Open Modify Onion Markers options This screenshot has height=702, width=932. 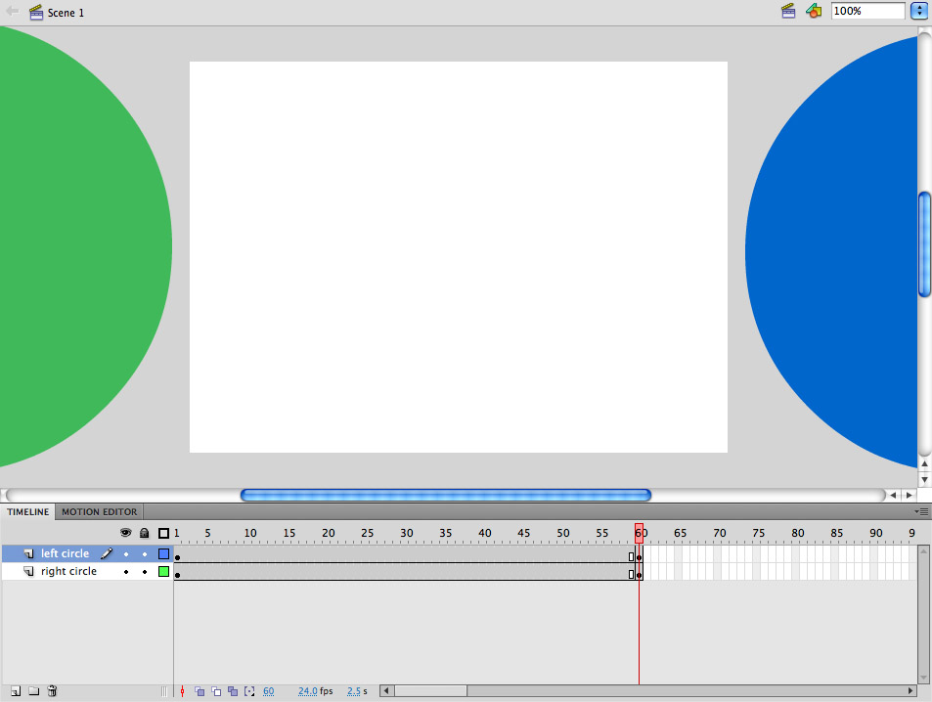pos(250,691)
